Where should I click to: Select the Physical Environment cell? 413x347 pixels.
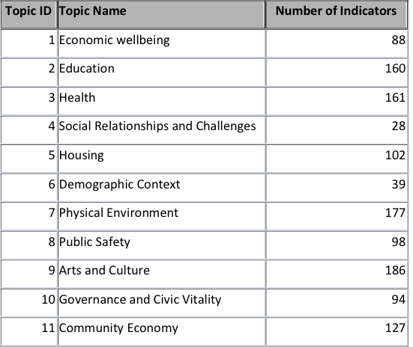point(161,216)
